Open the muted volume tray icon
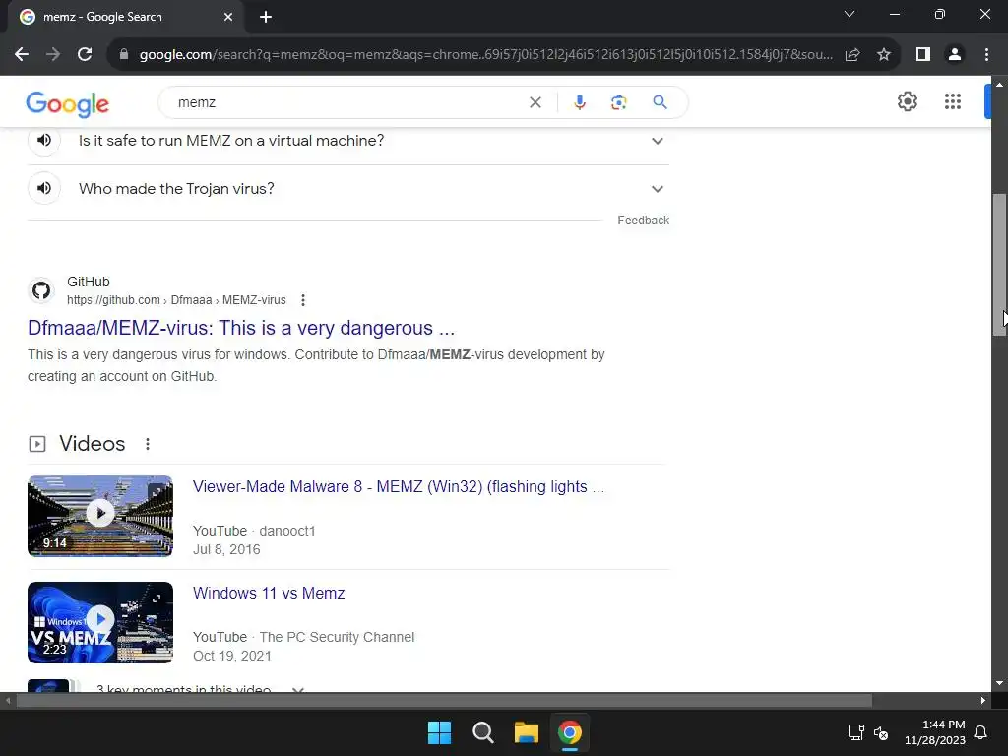The image size is (1008, 756). click(x=881, y=732)
